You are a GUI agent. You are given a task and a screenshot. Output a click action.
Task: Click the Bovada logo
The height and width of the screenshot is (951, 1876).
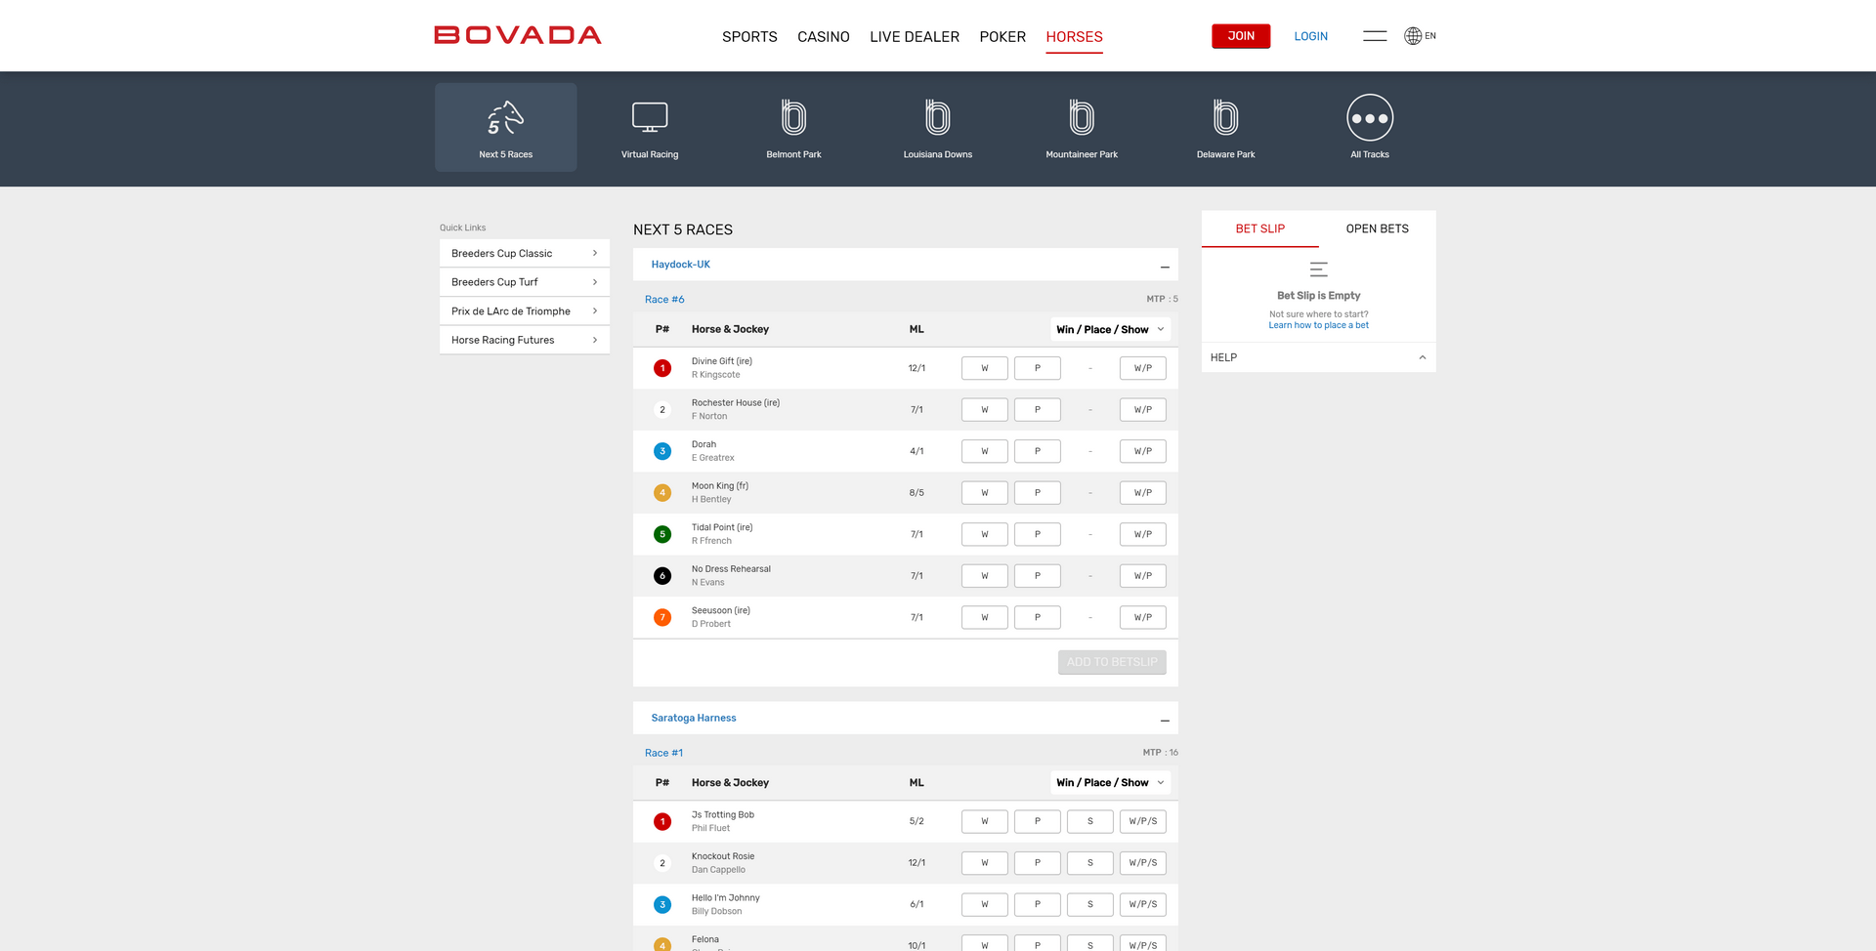(x=518, y=35)
